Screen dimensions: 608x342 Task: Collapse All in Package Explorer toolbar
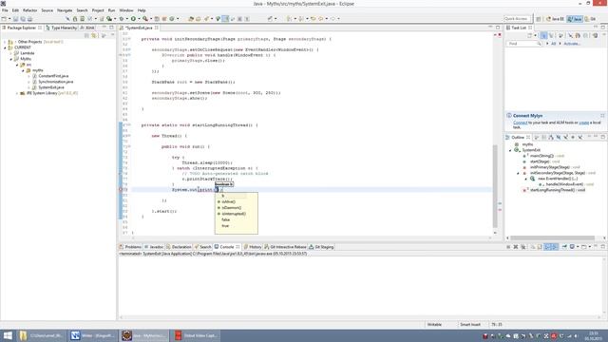click(86, 35)
